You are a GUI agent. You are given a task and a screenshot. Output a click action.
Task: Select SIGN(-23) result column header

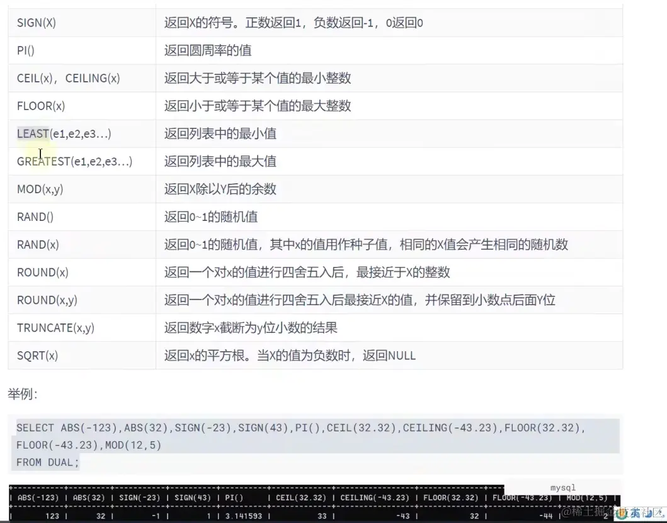click(139, 497)
